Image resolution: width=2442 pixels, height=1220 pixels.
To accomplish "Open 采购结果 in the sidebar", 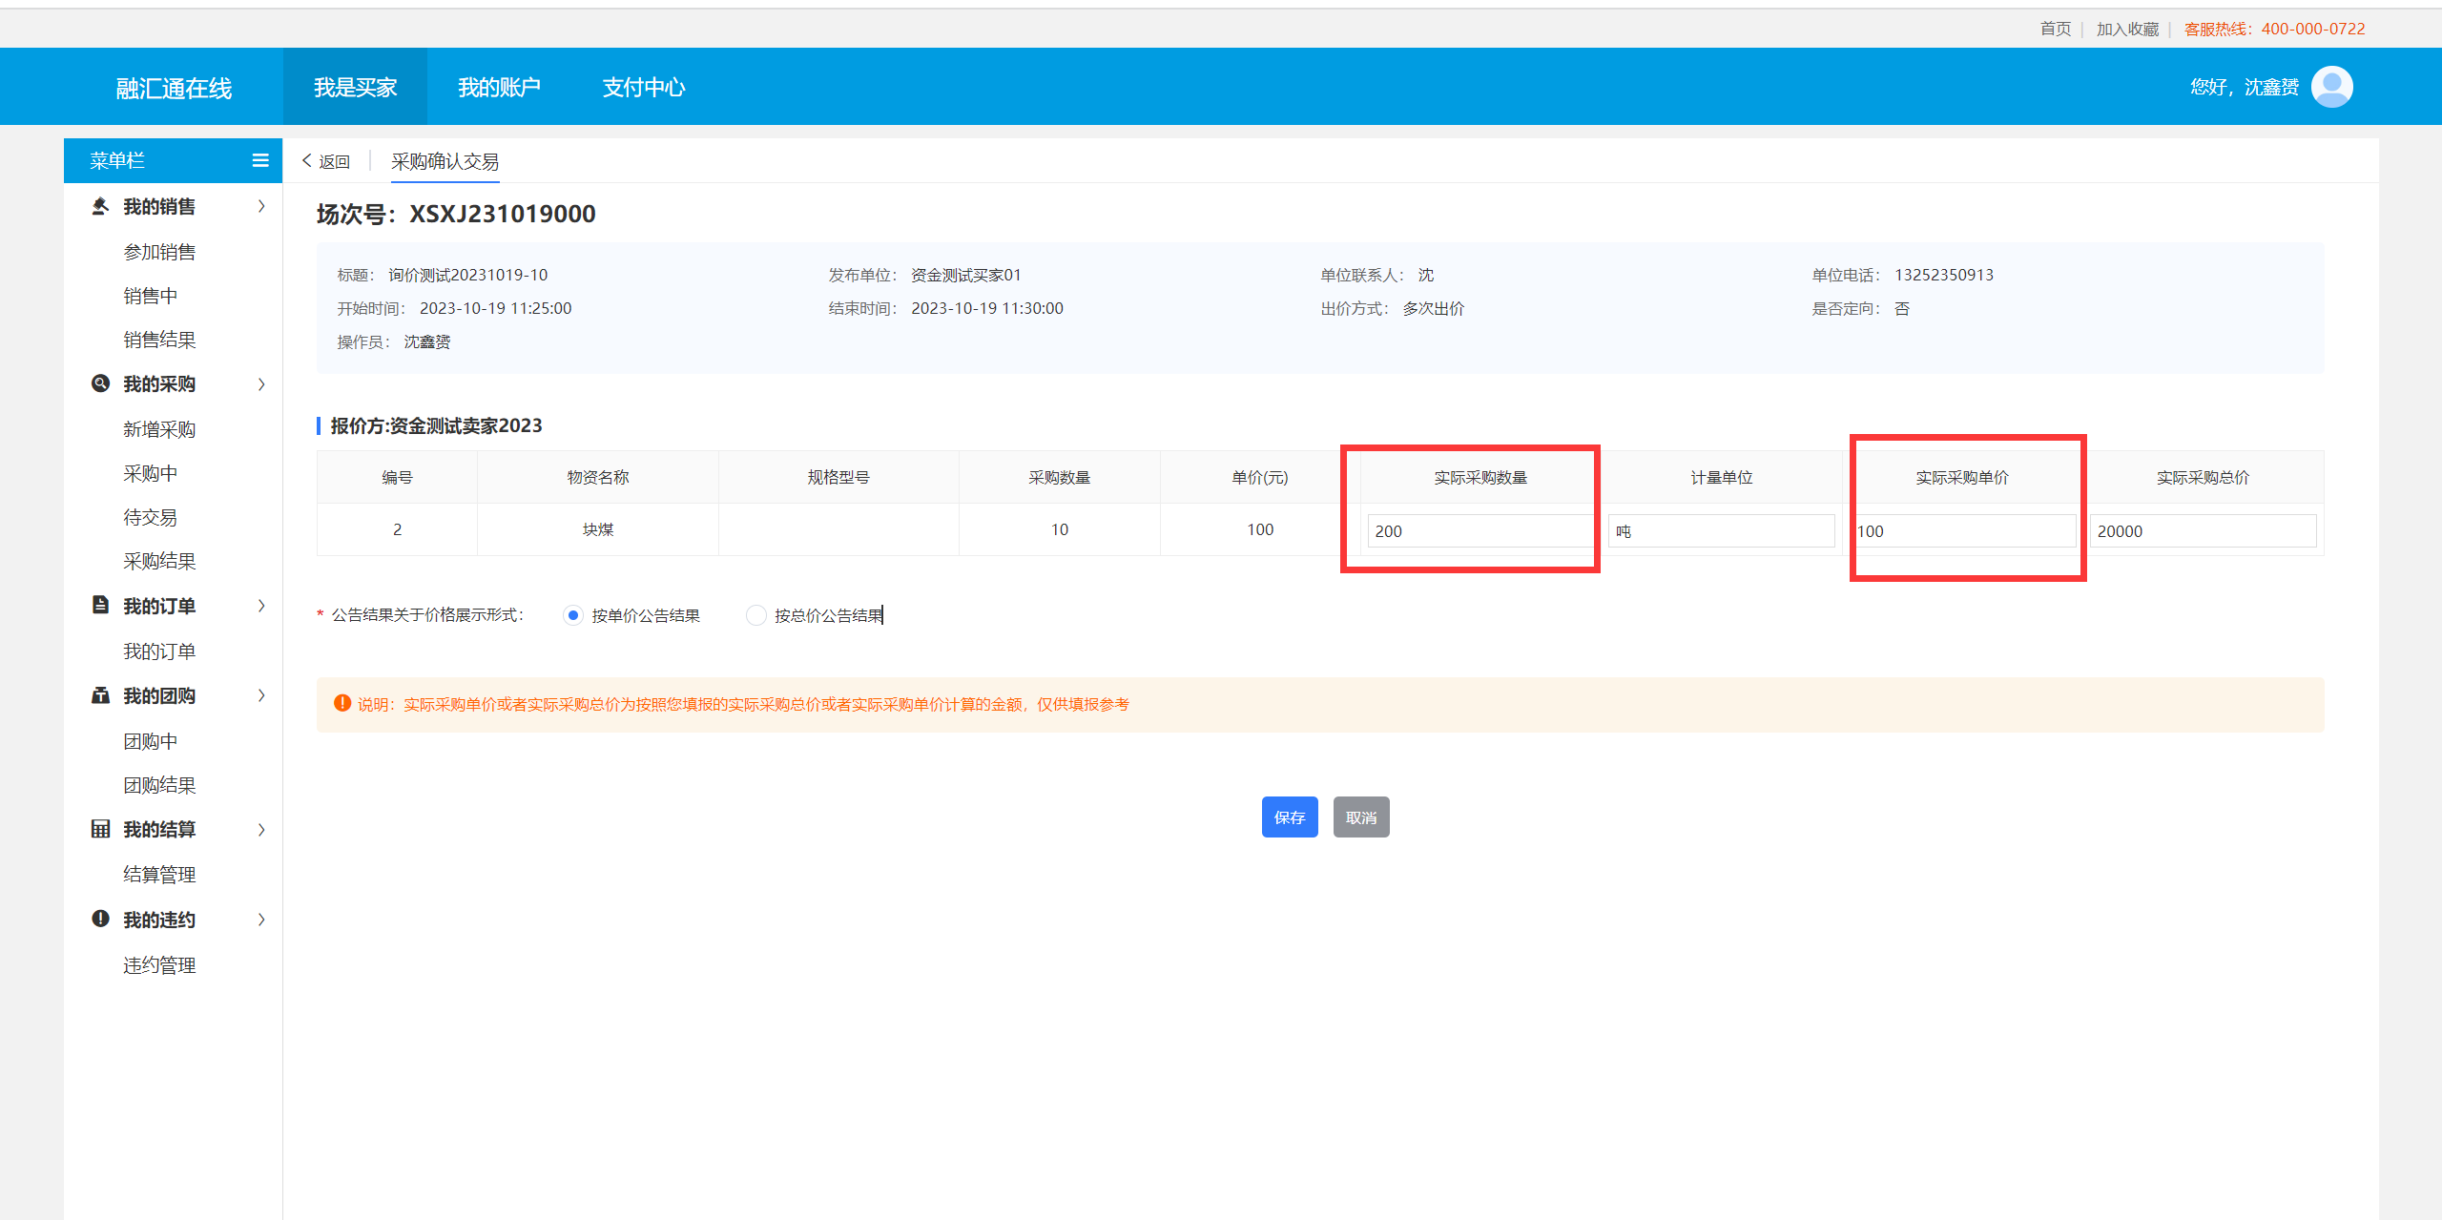I will pyautogui.click(x=159, y=561).
